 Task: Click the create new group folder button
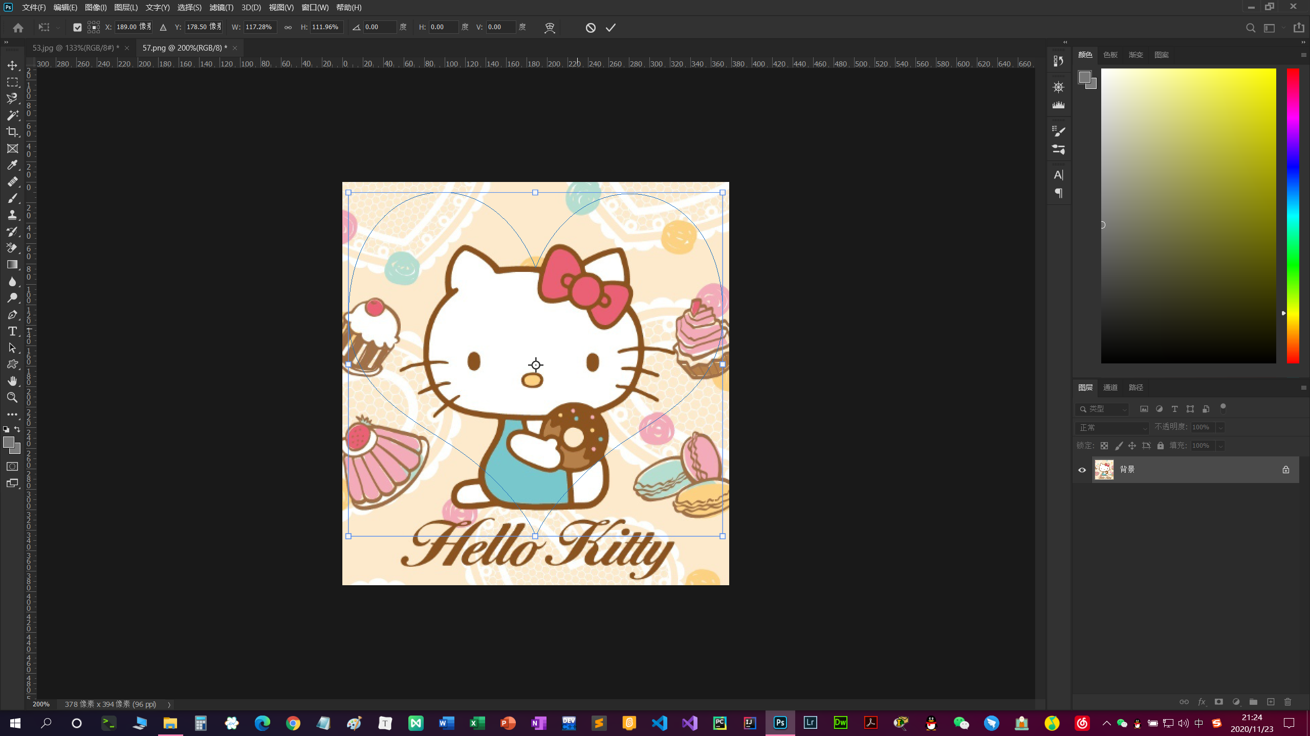pos(1253,702)
